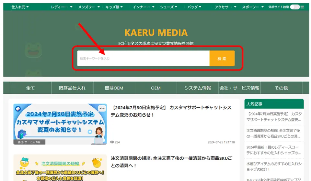Select the 全て tab

(x=30, y=88)
